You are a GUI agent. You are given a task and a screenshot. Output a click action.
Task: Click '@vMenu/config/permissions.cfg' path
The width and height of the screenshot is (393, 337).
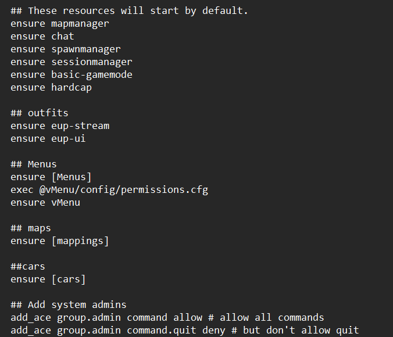pos(124,190)
